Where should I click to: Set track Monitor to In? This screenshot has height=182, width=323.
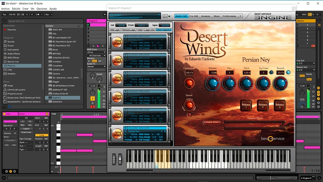coord(89,61)
